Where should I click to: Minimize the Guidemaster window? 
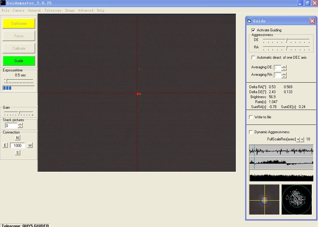coord(300,3)
